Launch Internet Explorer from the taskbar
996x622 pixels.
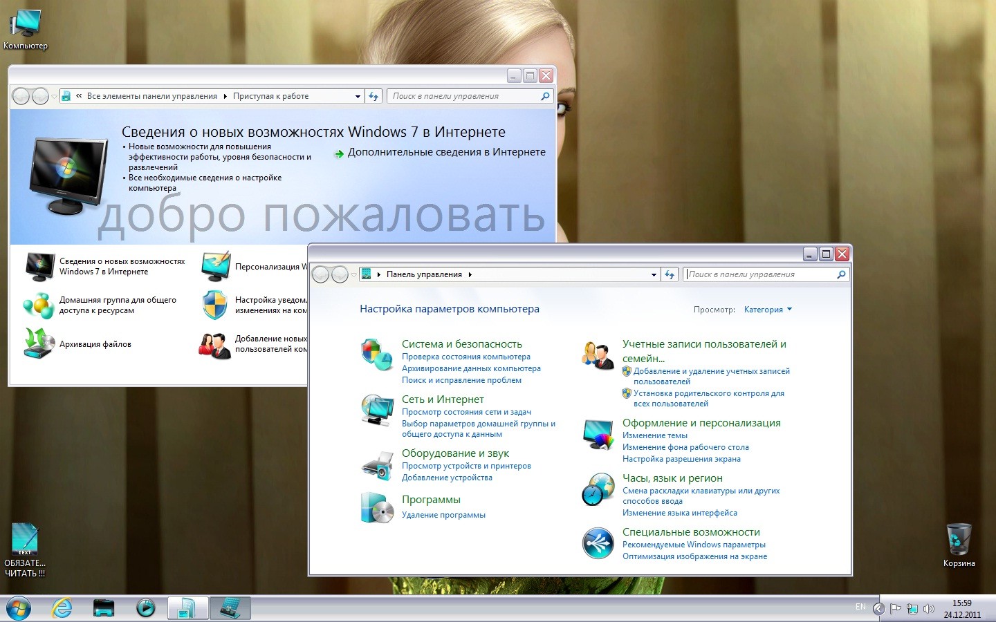tap(62, 608)
